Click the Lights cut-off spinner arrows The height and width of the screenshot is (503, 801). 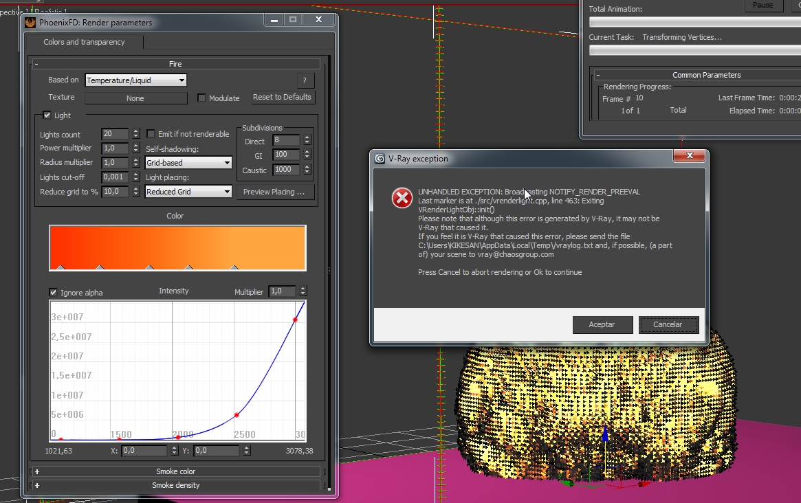pos(136,177)
